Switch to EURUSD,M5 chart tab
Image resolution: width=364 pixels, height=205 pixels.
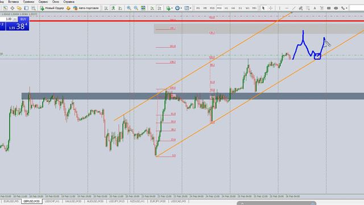click(x=11, y=201)
